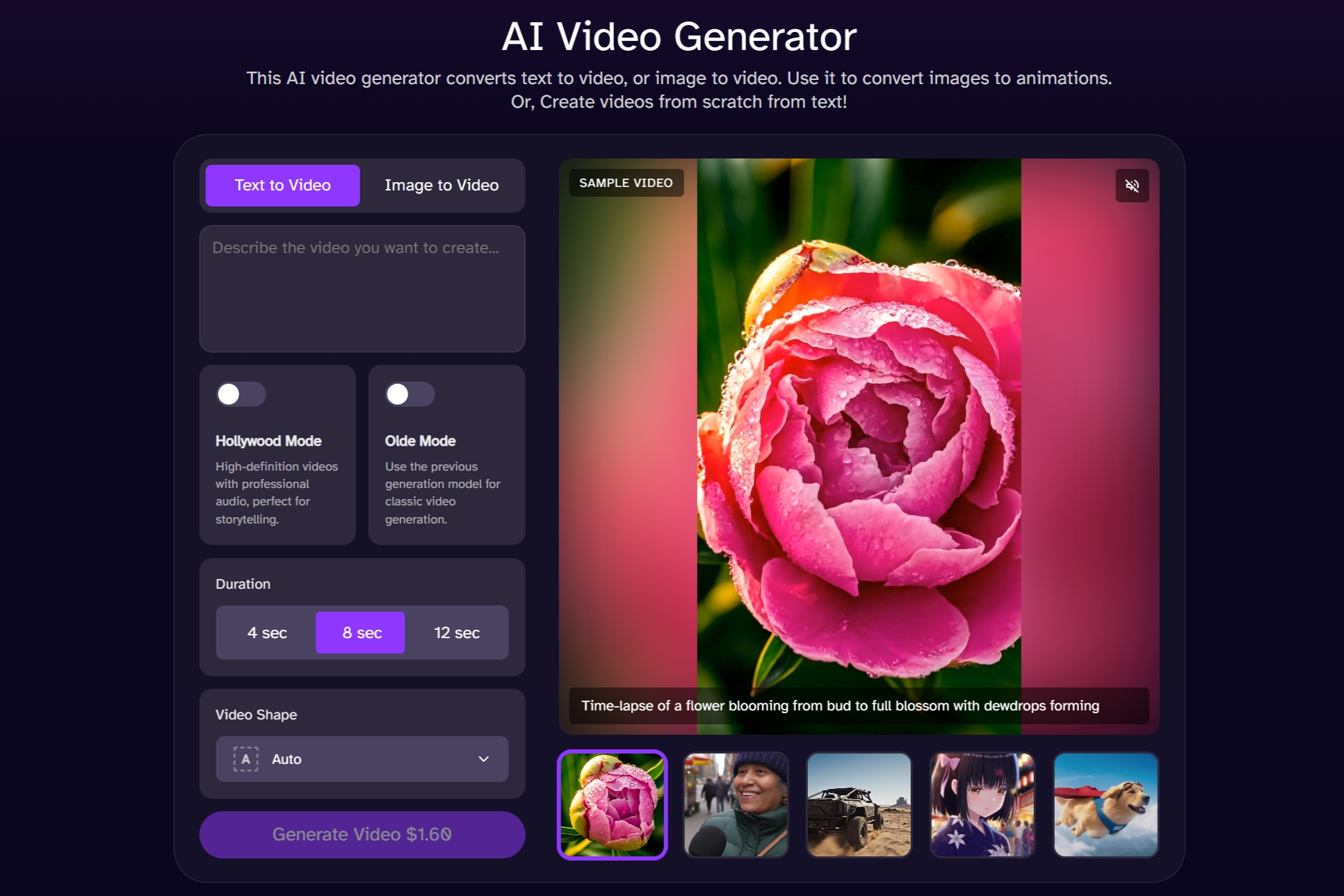
Task: Select the desert buggy sample thumbnail
Action: click(x=859, y=805)
